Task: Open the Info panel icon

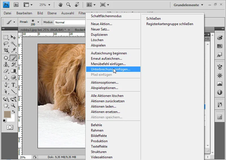Action: [220, 92]
